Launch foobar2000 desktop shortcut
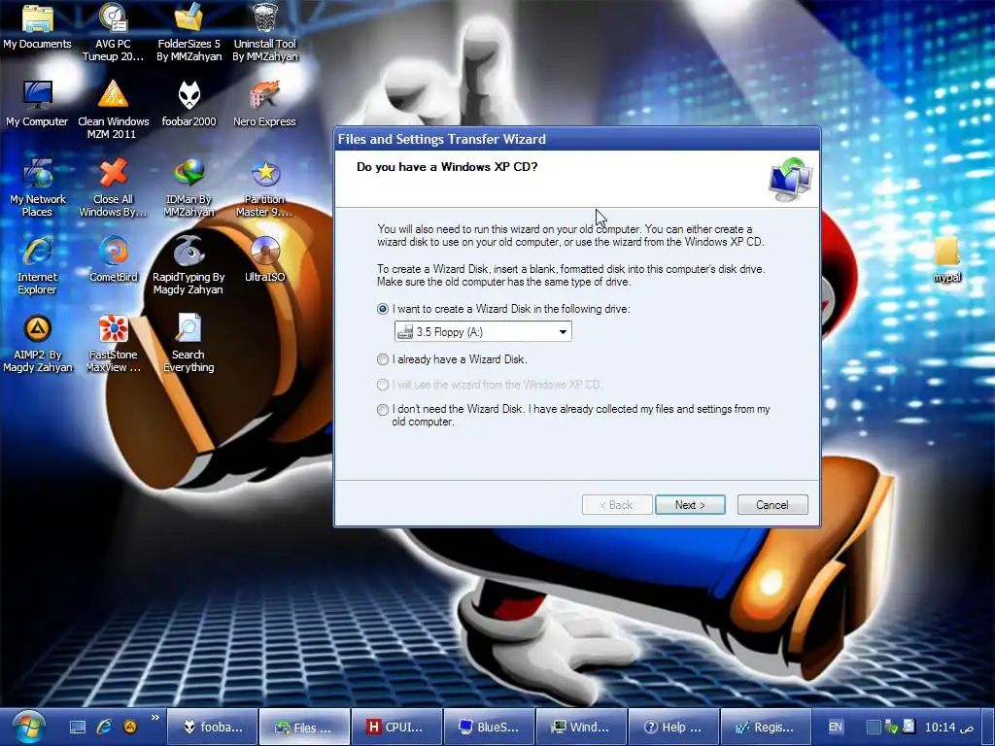Image resolution: width=995 pixels, height=746 pixels. pos(189,104)
